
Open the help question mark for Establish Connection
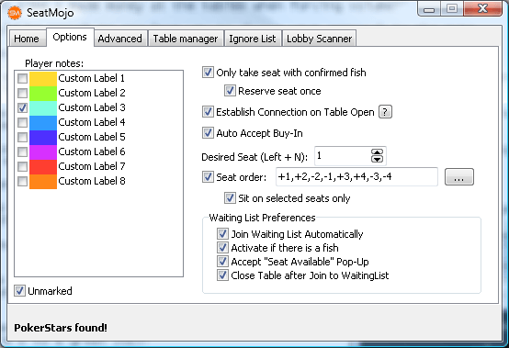click(x=385, y=112)
